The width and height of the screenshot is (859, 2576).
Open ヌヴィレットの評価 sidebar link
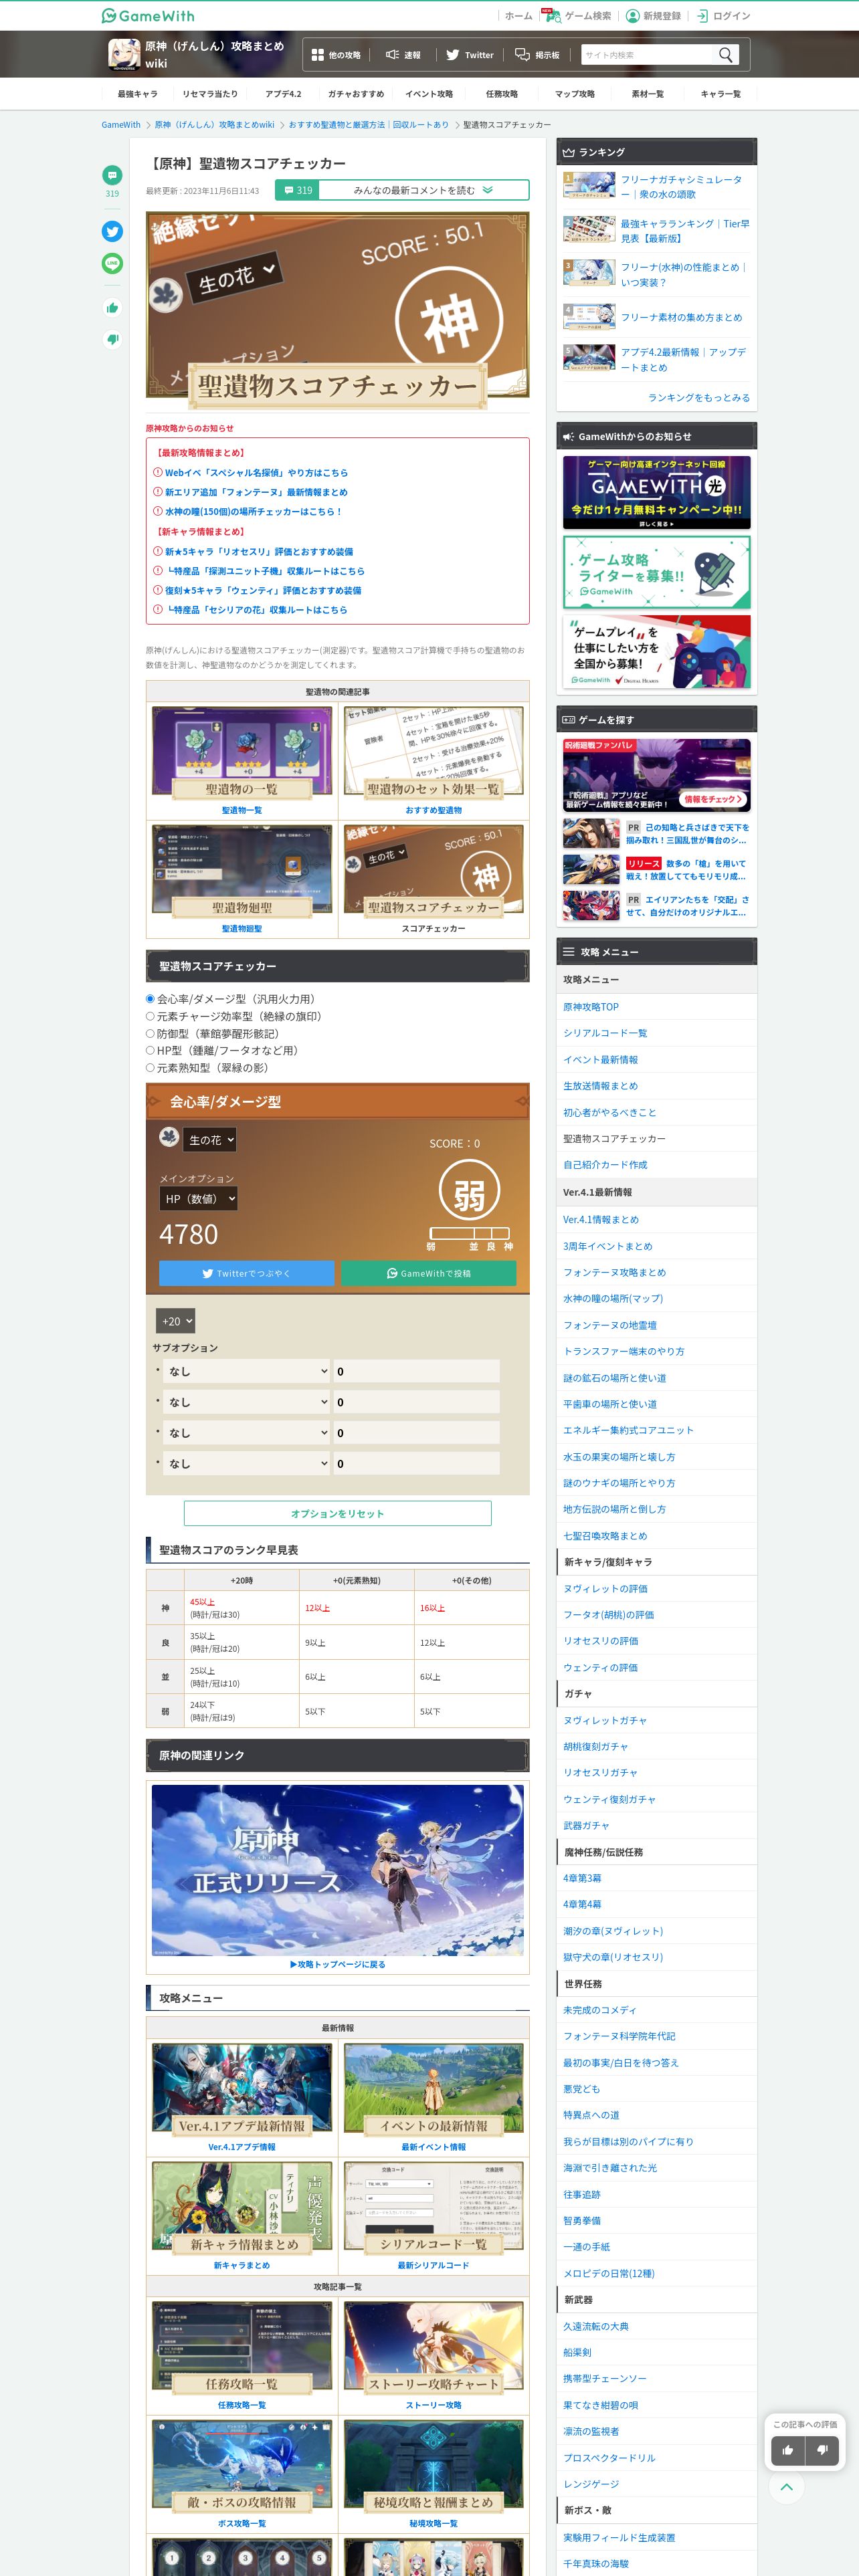coord(604,1588)
